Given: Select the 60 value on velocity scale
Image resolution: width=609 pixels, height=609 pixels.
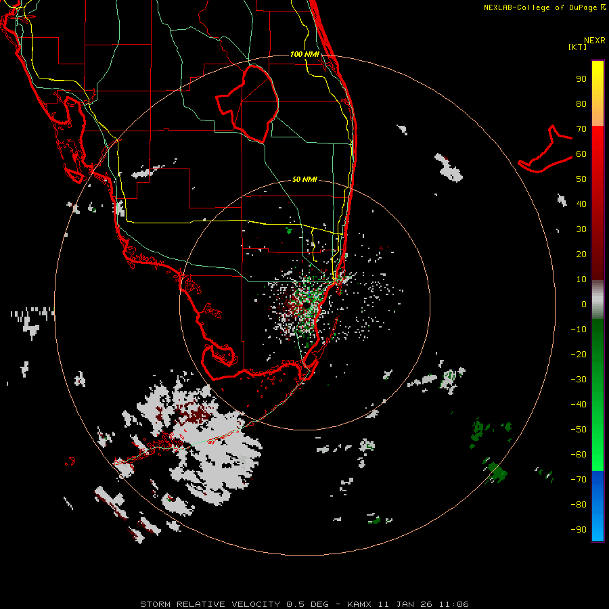Looking at the screenshot, I should click(x=581, y=154).
